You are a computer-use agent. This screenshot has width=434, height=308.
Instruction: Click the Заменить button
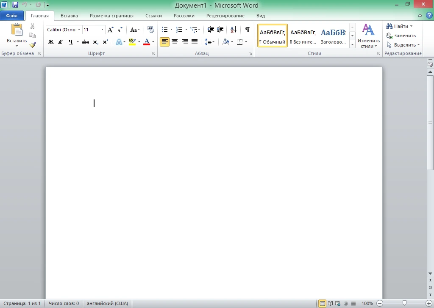tap(401, 36)
